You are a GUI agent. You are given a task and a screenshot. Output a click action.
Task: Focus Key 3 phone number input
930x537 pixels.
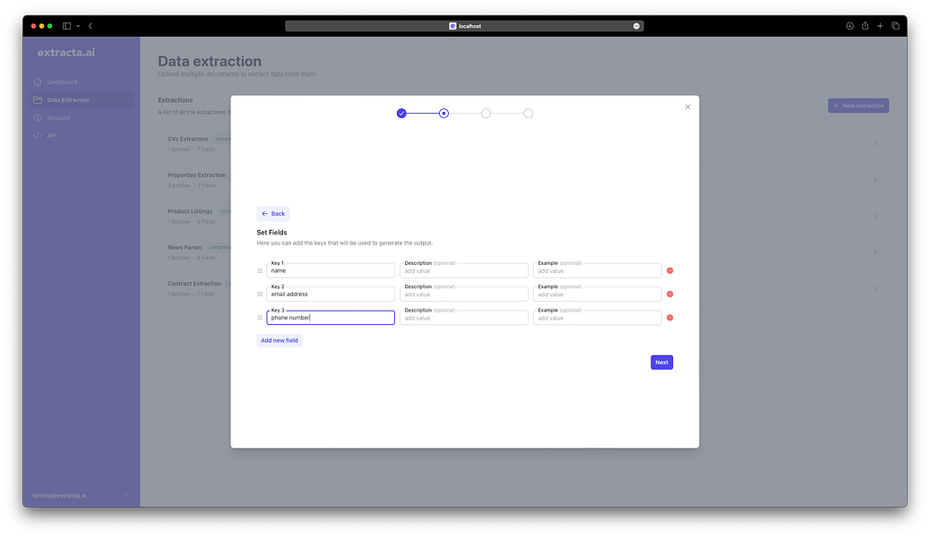tap(331, 318)
